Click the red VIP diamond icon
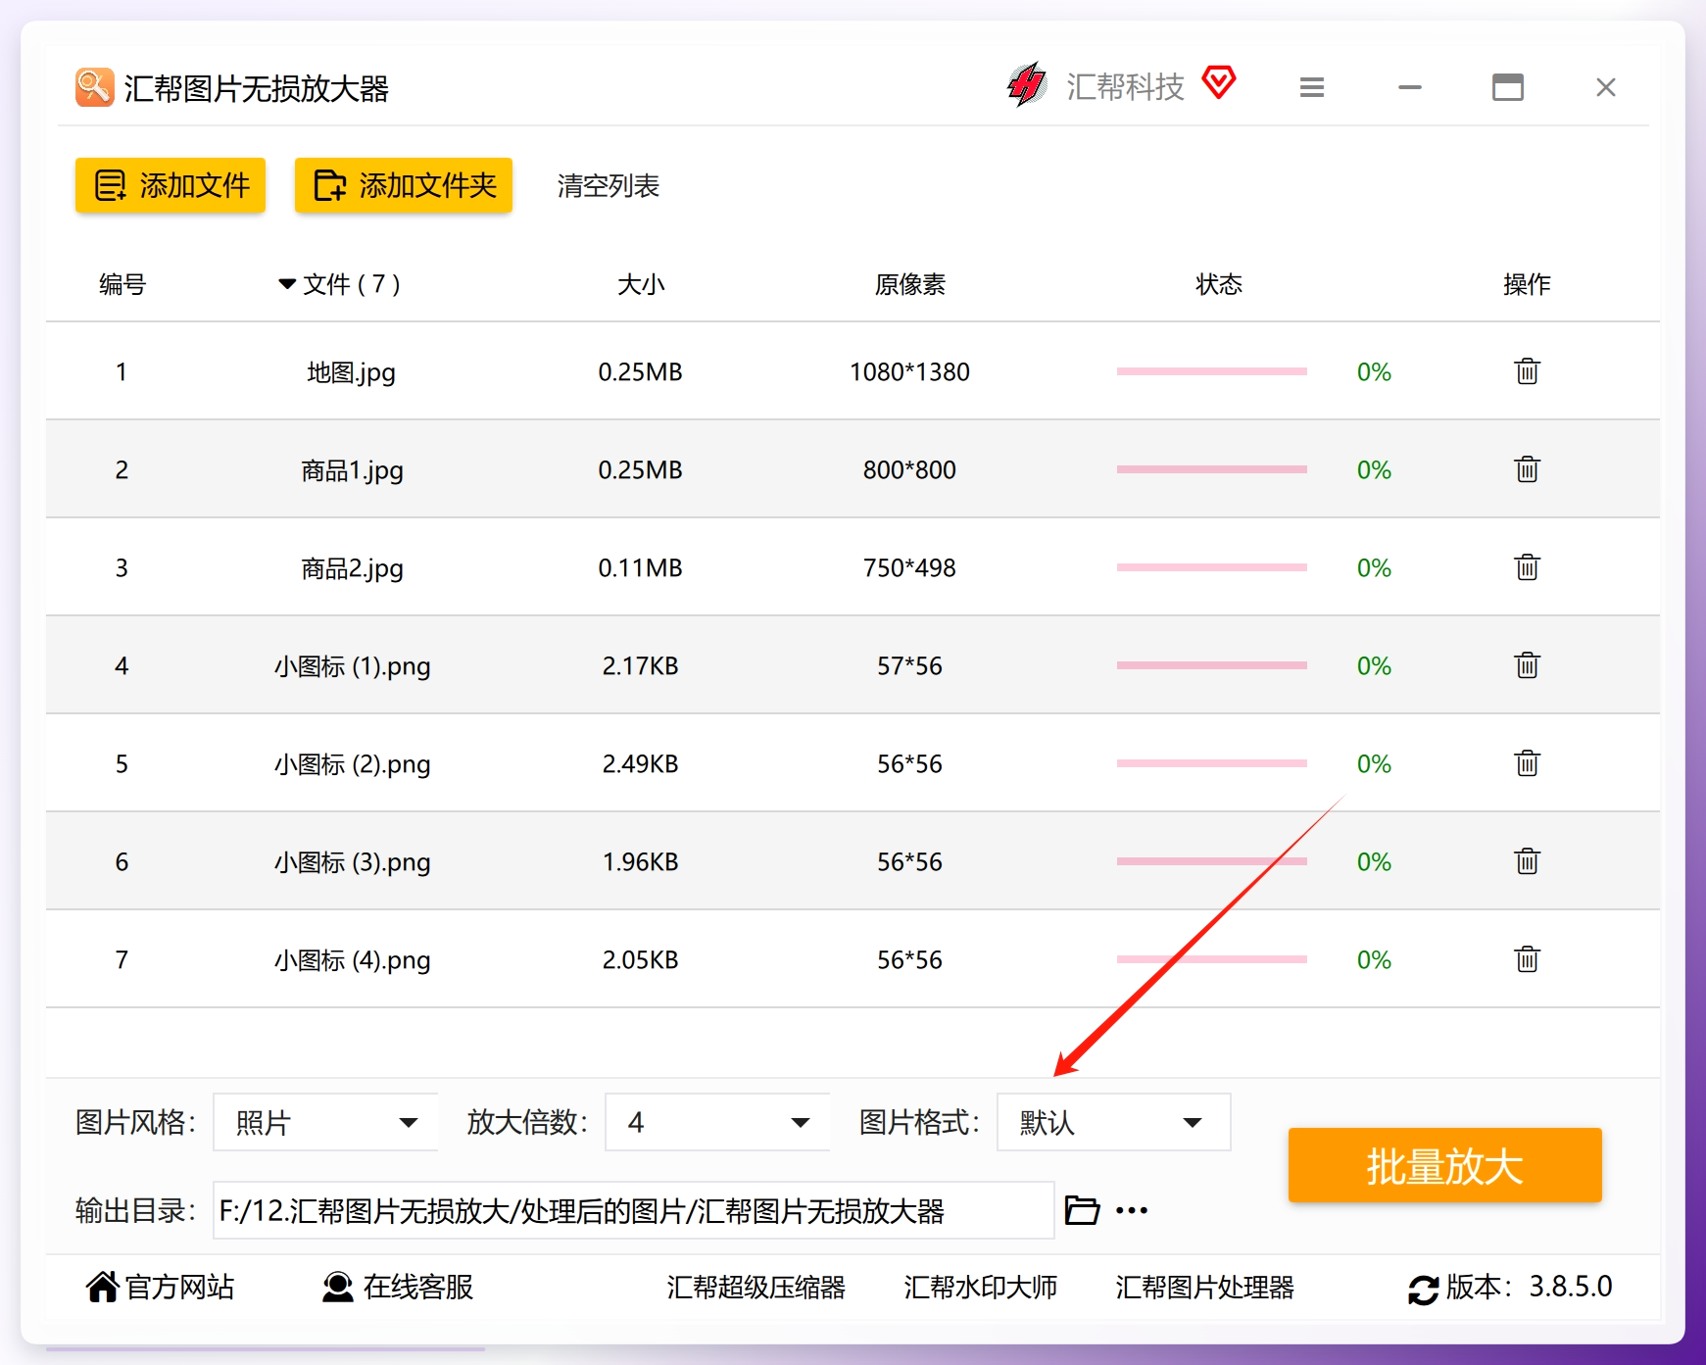 tap(1219, 83)
